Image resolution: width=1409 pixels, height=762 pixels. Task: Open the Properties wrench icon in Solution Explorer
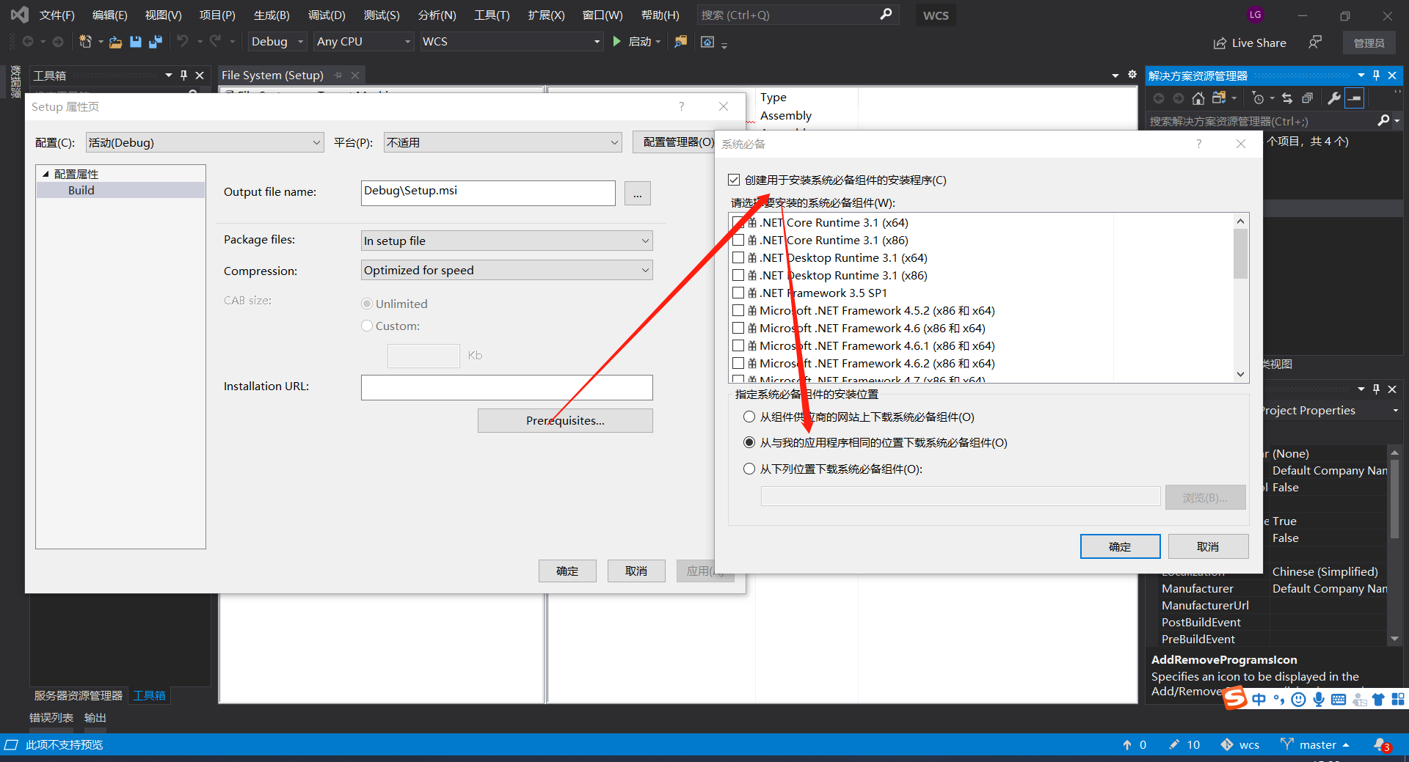pyautogui.click(x=1333, y=98)
